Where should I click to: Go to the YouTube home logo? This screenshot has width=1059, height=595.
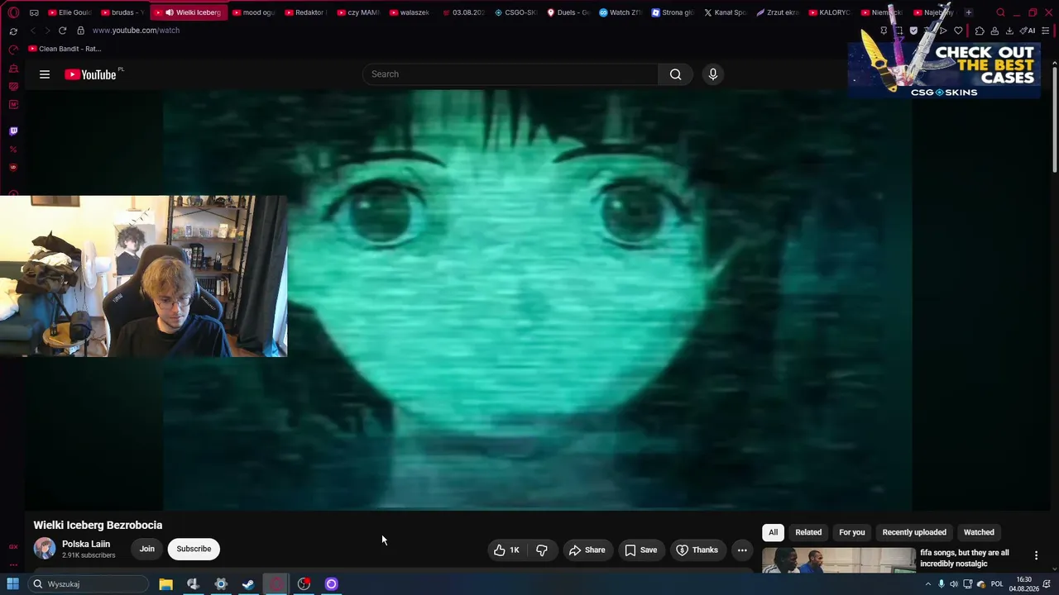click(x=90, y=74)
